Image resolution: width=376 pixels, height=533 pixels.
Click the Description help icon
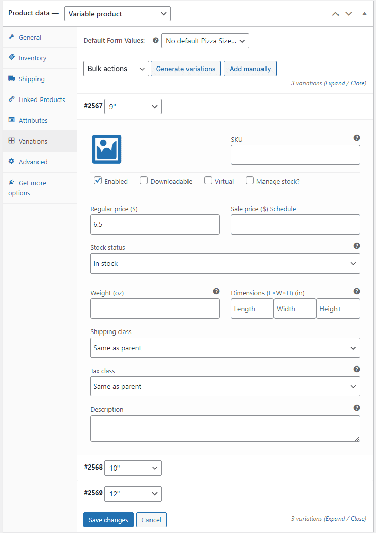pyautogui.click(x=357, y=408)
